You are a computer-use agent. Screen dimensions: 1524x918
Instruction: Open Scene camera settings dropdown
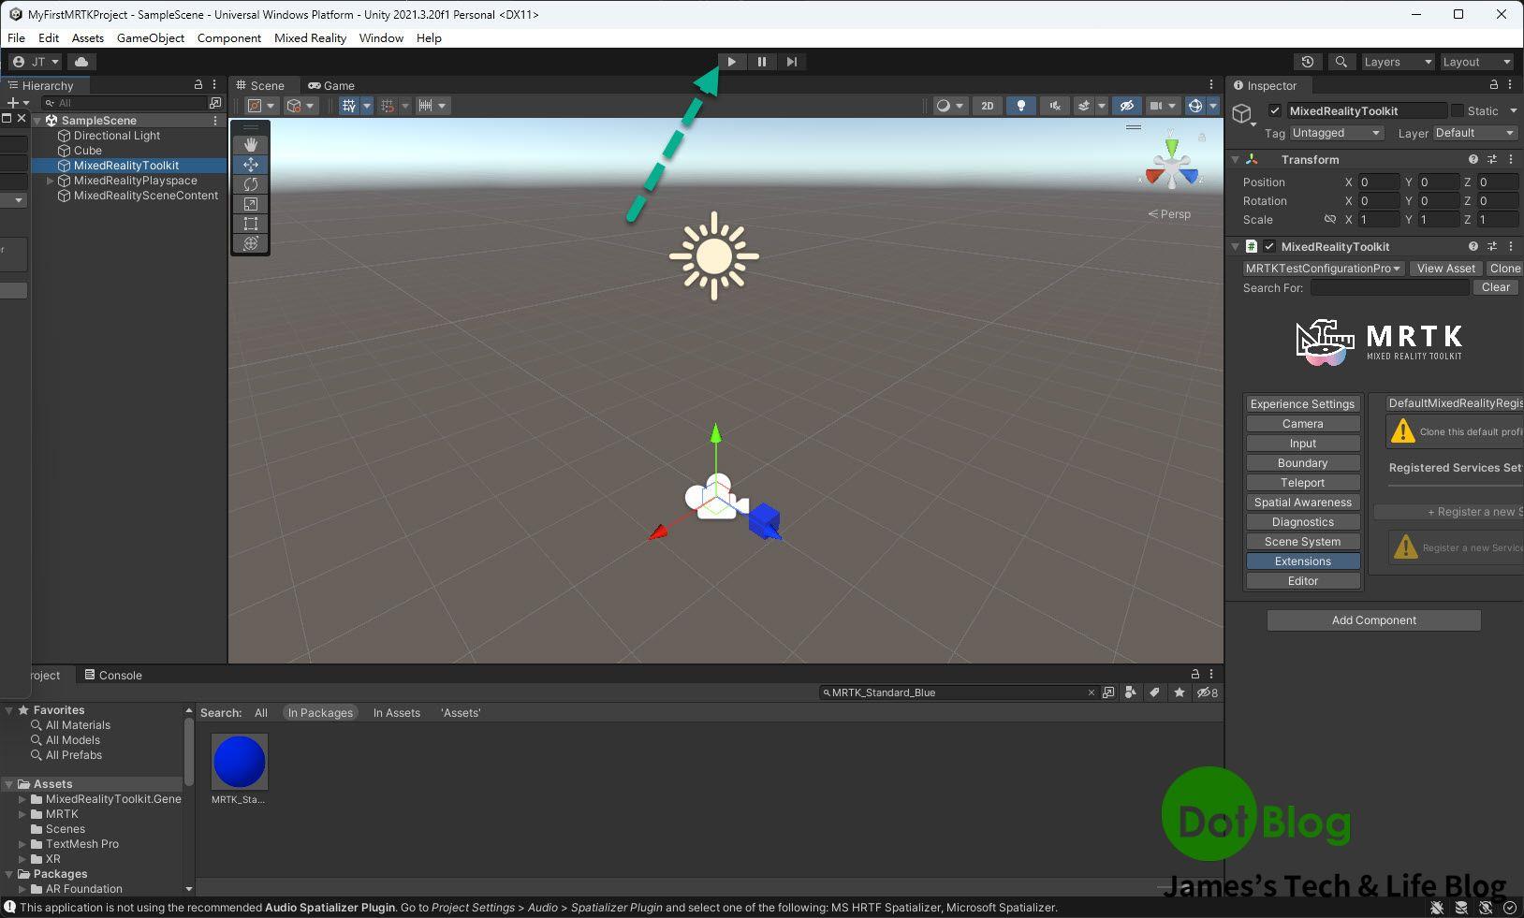pyautogui.click(x=1162, y=106)
